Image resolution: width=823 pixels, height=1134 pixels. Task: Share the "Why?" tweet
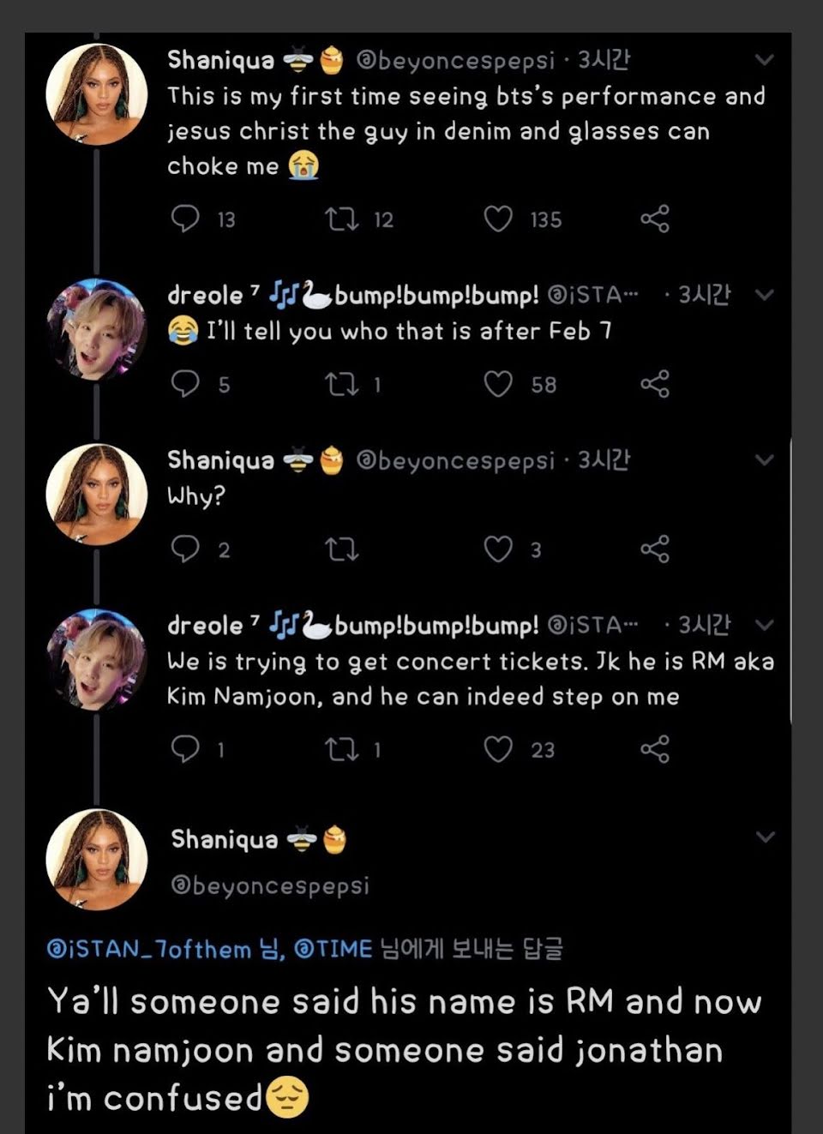pos(654,549)
